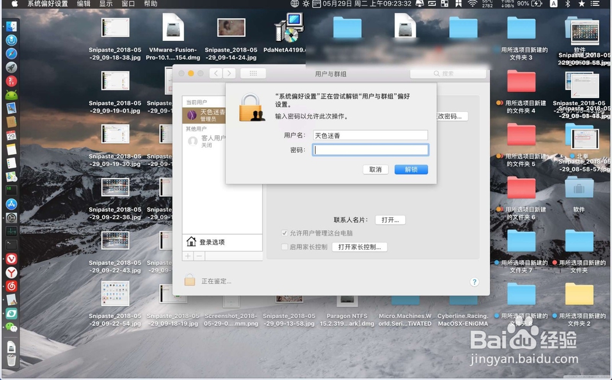Open the help question mark icon
612x380 pixels.
(474, 282)
